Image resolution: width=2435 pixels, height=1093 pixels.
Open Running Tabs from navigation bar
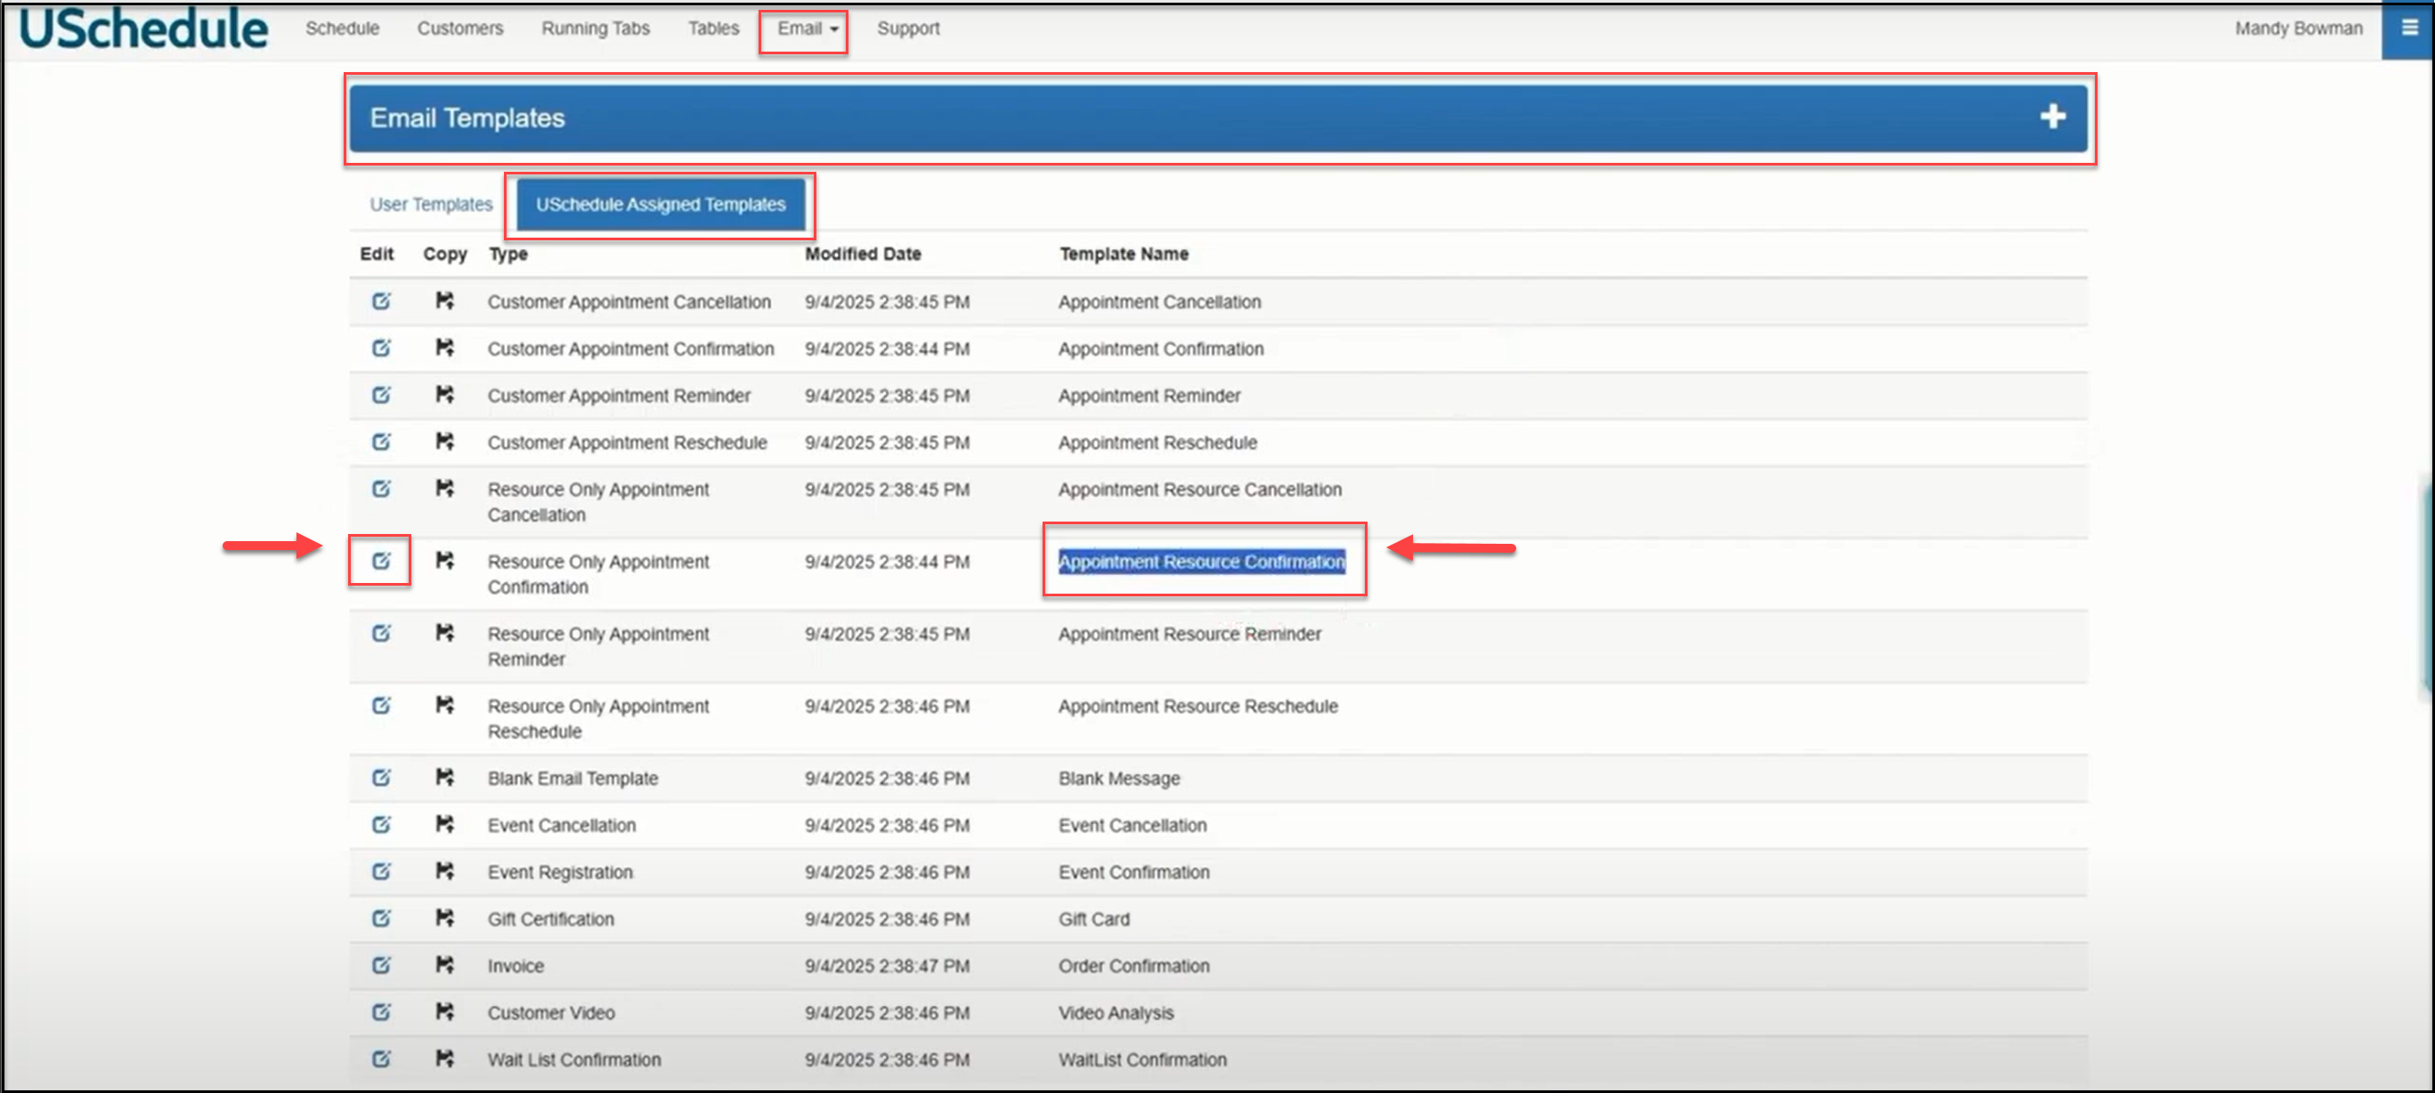[595, 28]
